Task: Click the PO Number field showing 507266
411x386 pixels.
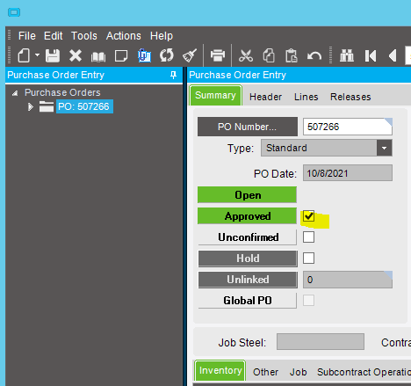Action: (348, 127)
